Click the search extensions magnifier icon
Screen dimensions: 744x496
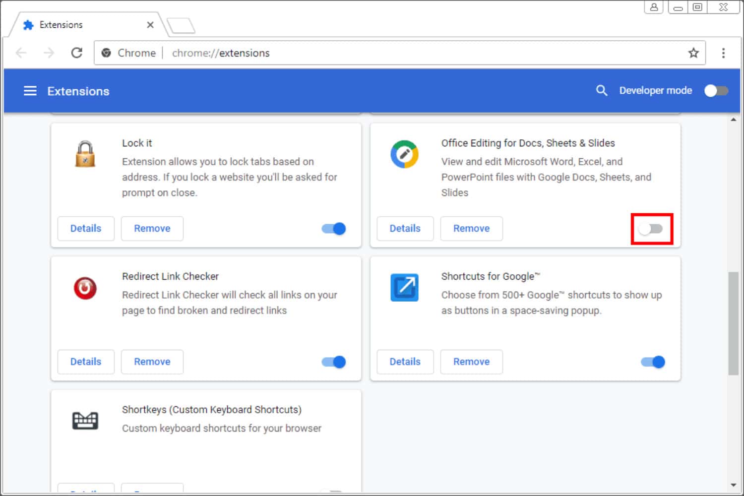coord(601,90)
